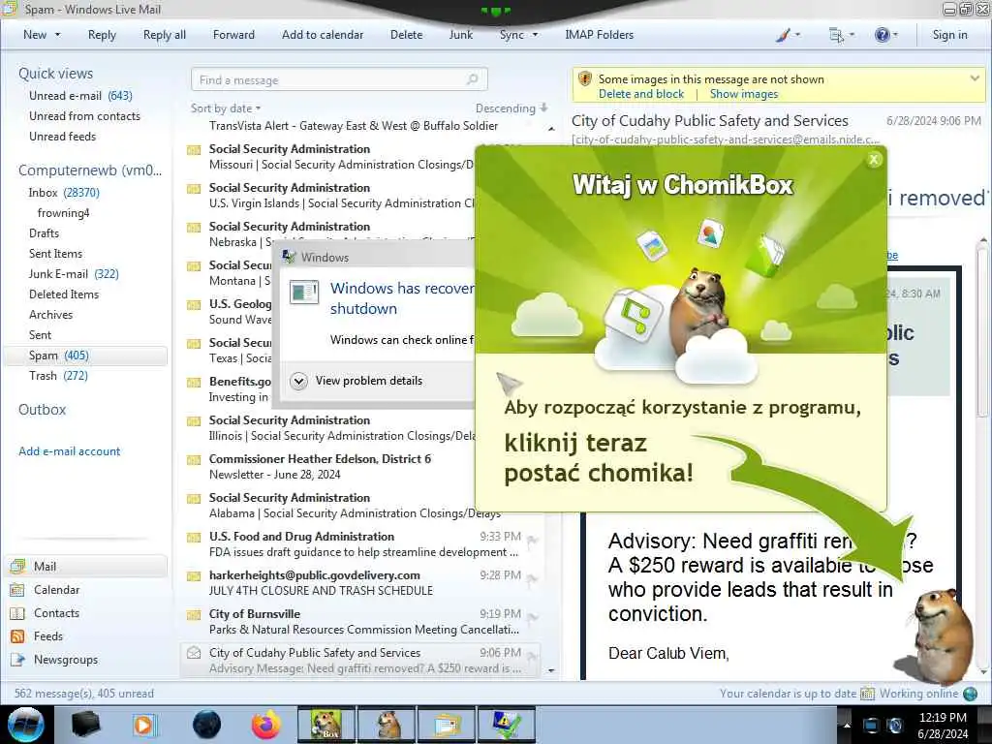Toggle flag on City of Cudahy 9:06 PM message
This screenshot has width=992, height=744.
coord(533,656)
